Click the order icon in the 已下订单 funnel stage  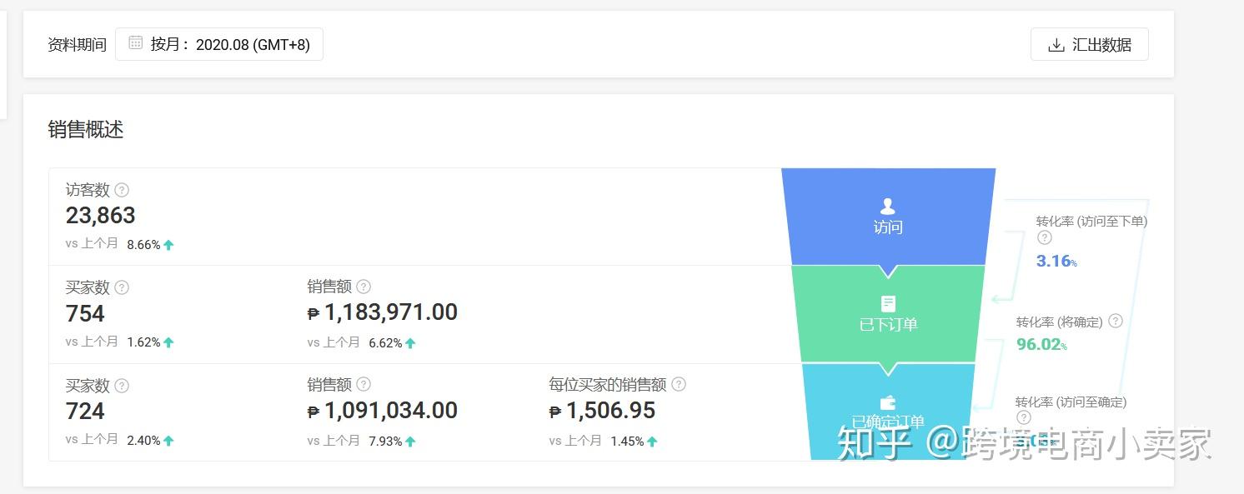pyautogui.click(x=886, y=303)
